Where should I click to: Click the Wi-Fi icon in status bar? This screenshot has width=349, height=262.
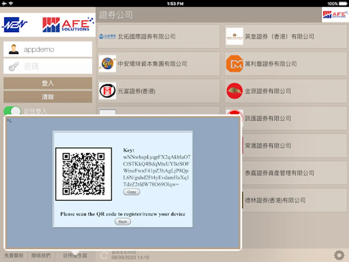click(x=11, y=3)
